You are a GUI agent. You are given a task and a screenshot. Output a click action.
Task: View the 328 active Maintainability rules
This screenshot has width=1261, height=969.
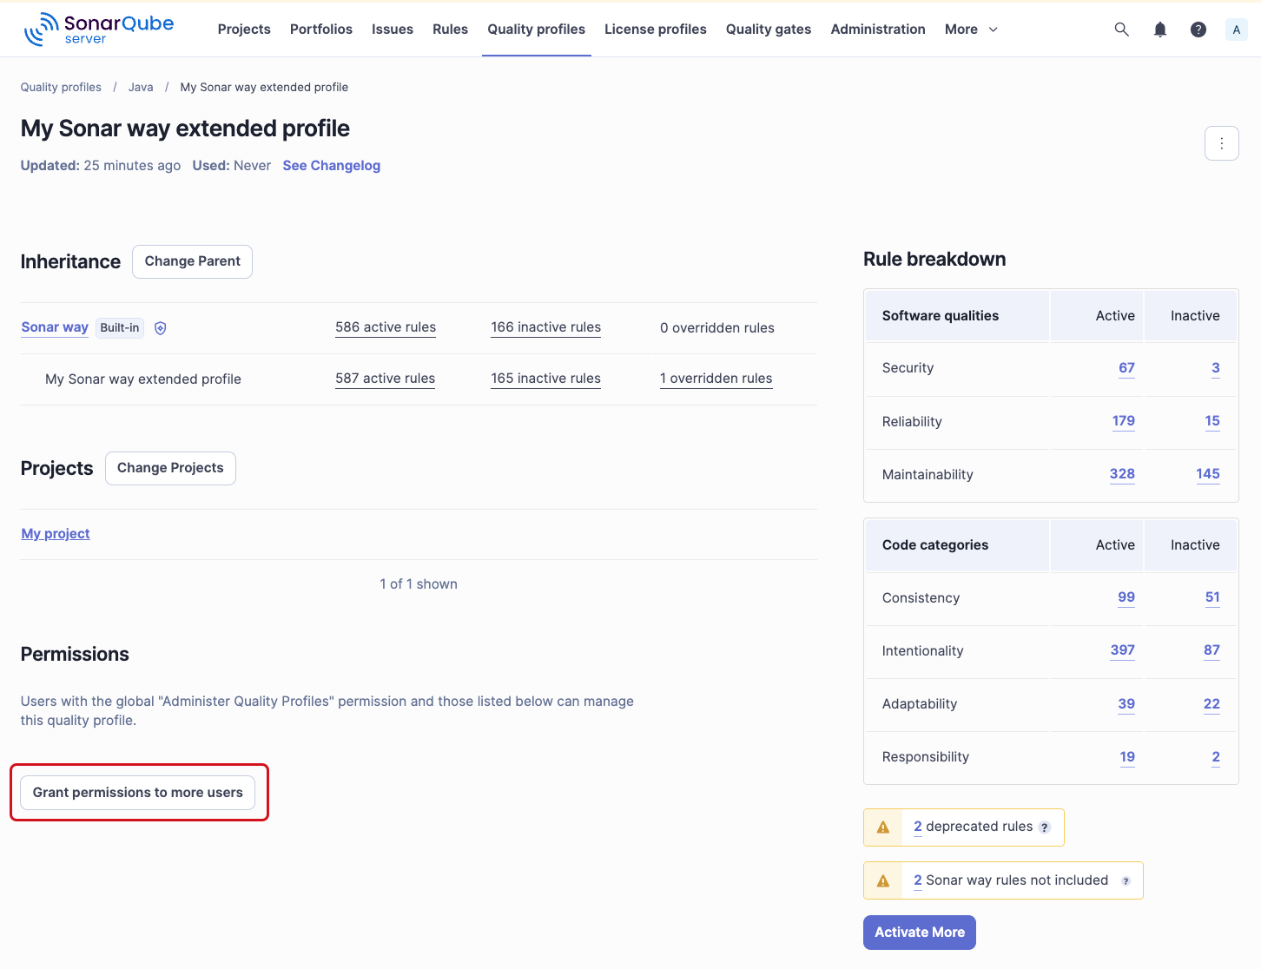1121,474
